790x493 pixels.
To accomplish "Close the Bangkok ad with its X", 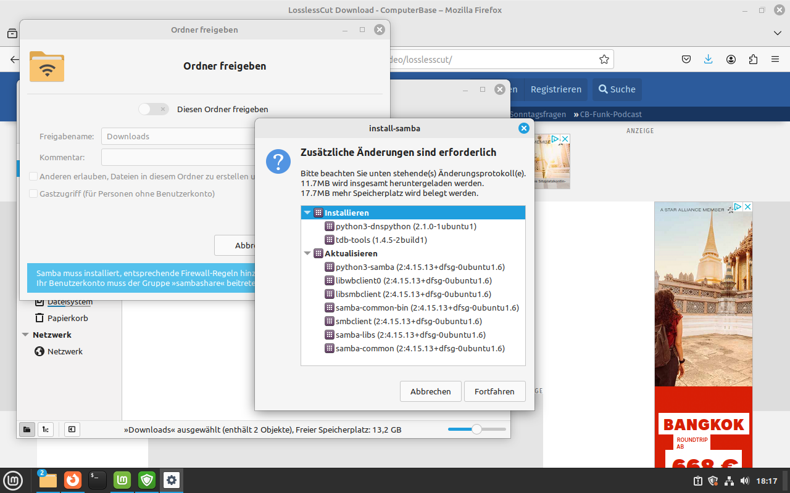I will coord(747,207).
